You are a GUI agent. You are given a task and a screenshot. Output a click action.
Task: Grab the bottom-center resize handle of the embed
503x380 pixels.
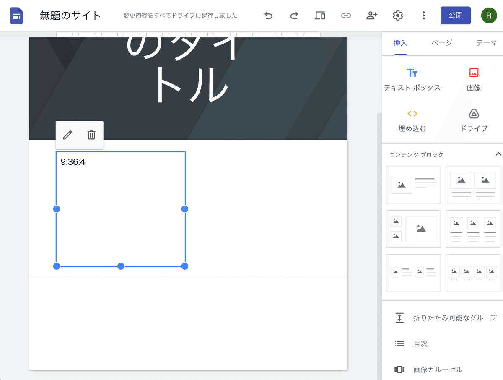tap(121, 266)
